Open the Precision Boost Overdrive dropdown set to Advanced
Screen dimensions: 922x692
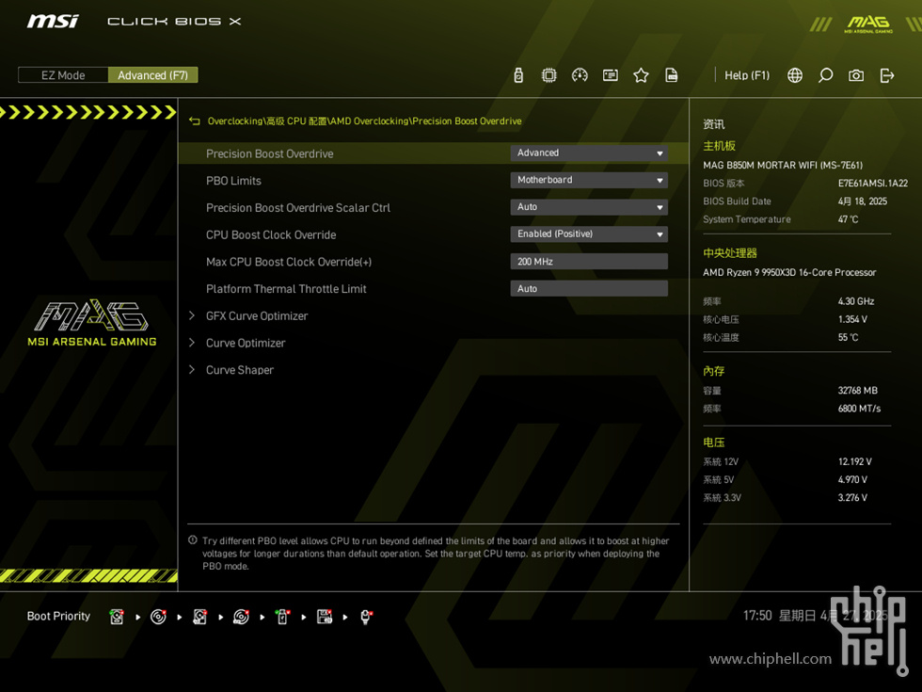[589, 153]
